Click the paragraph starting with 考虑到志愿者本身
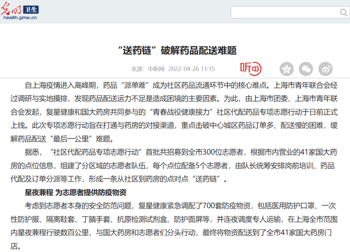Image resolution: width=350 pixels, height=252 pixels. 174,226
